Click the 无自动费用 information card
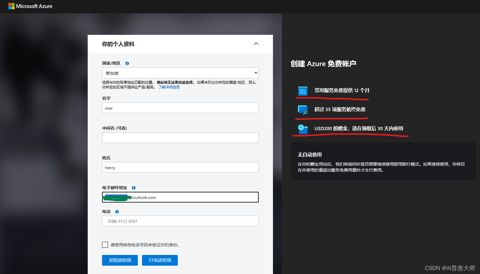This screenshot has height=274, width=480. (x=383, y=161)
